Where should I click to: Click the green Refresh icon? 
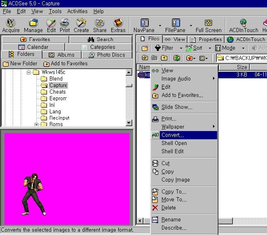177,58
